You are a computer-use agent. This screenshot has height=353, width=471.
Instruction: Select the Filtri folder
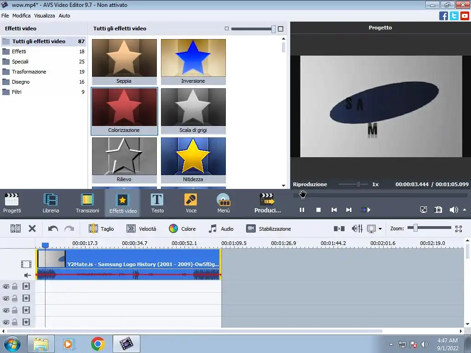click(x=44, y=92)
